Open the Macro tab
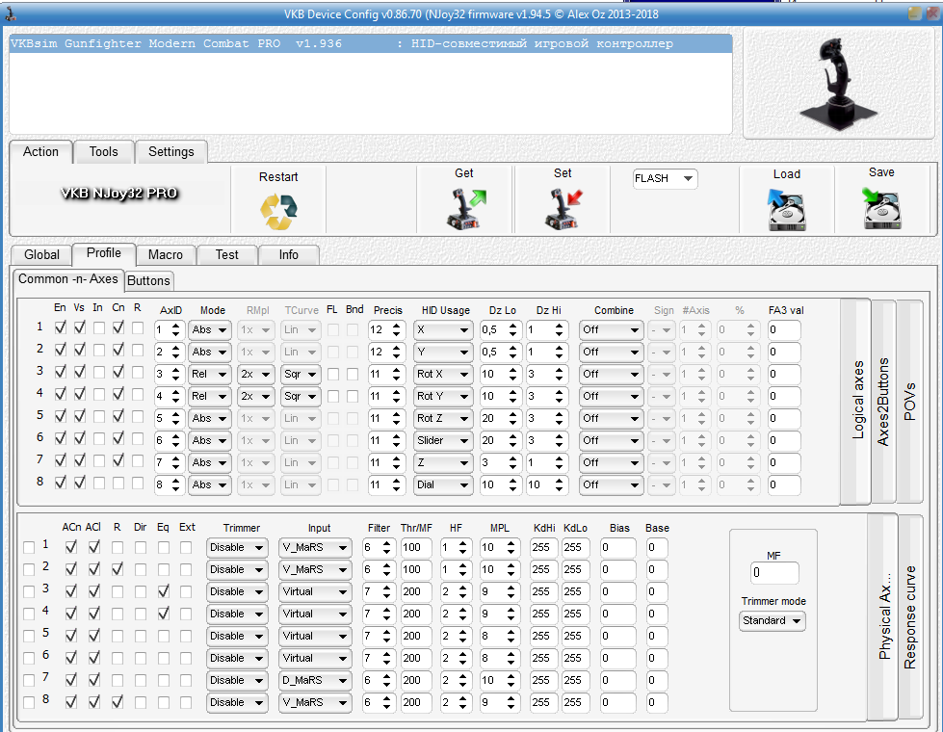 (166, 254)
